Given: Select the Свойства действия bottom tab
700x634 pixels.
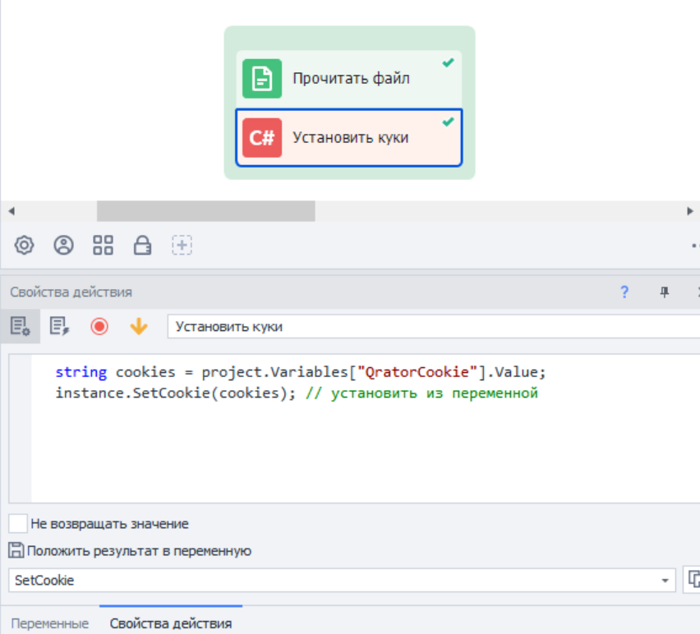Looking at the screenshot, I should (x=171, y=623).
